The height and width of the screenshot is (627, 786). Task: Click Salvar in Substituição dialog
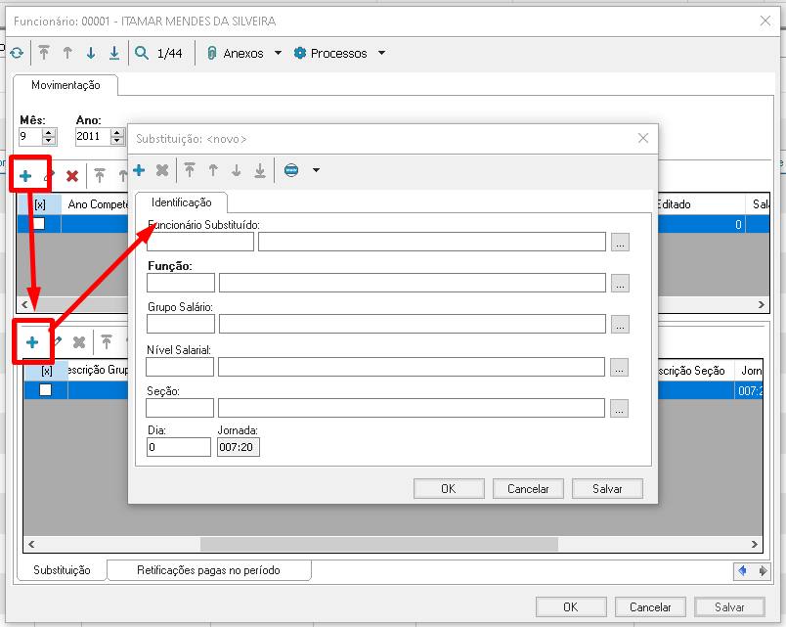(x=607, y=488)
